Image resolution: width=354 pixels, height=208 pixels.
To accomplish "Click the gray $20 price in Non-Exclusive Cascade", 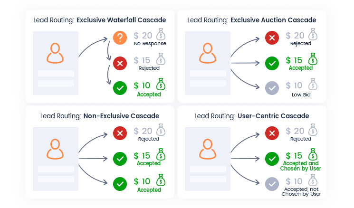I will pos(143,131).
